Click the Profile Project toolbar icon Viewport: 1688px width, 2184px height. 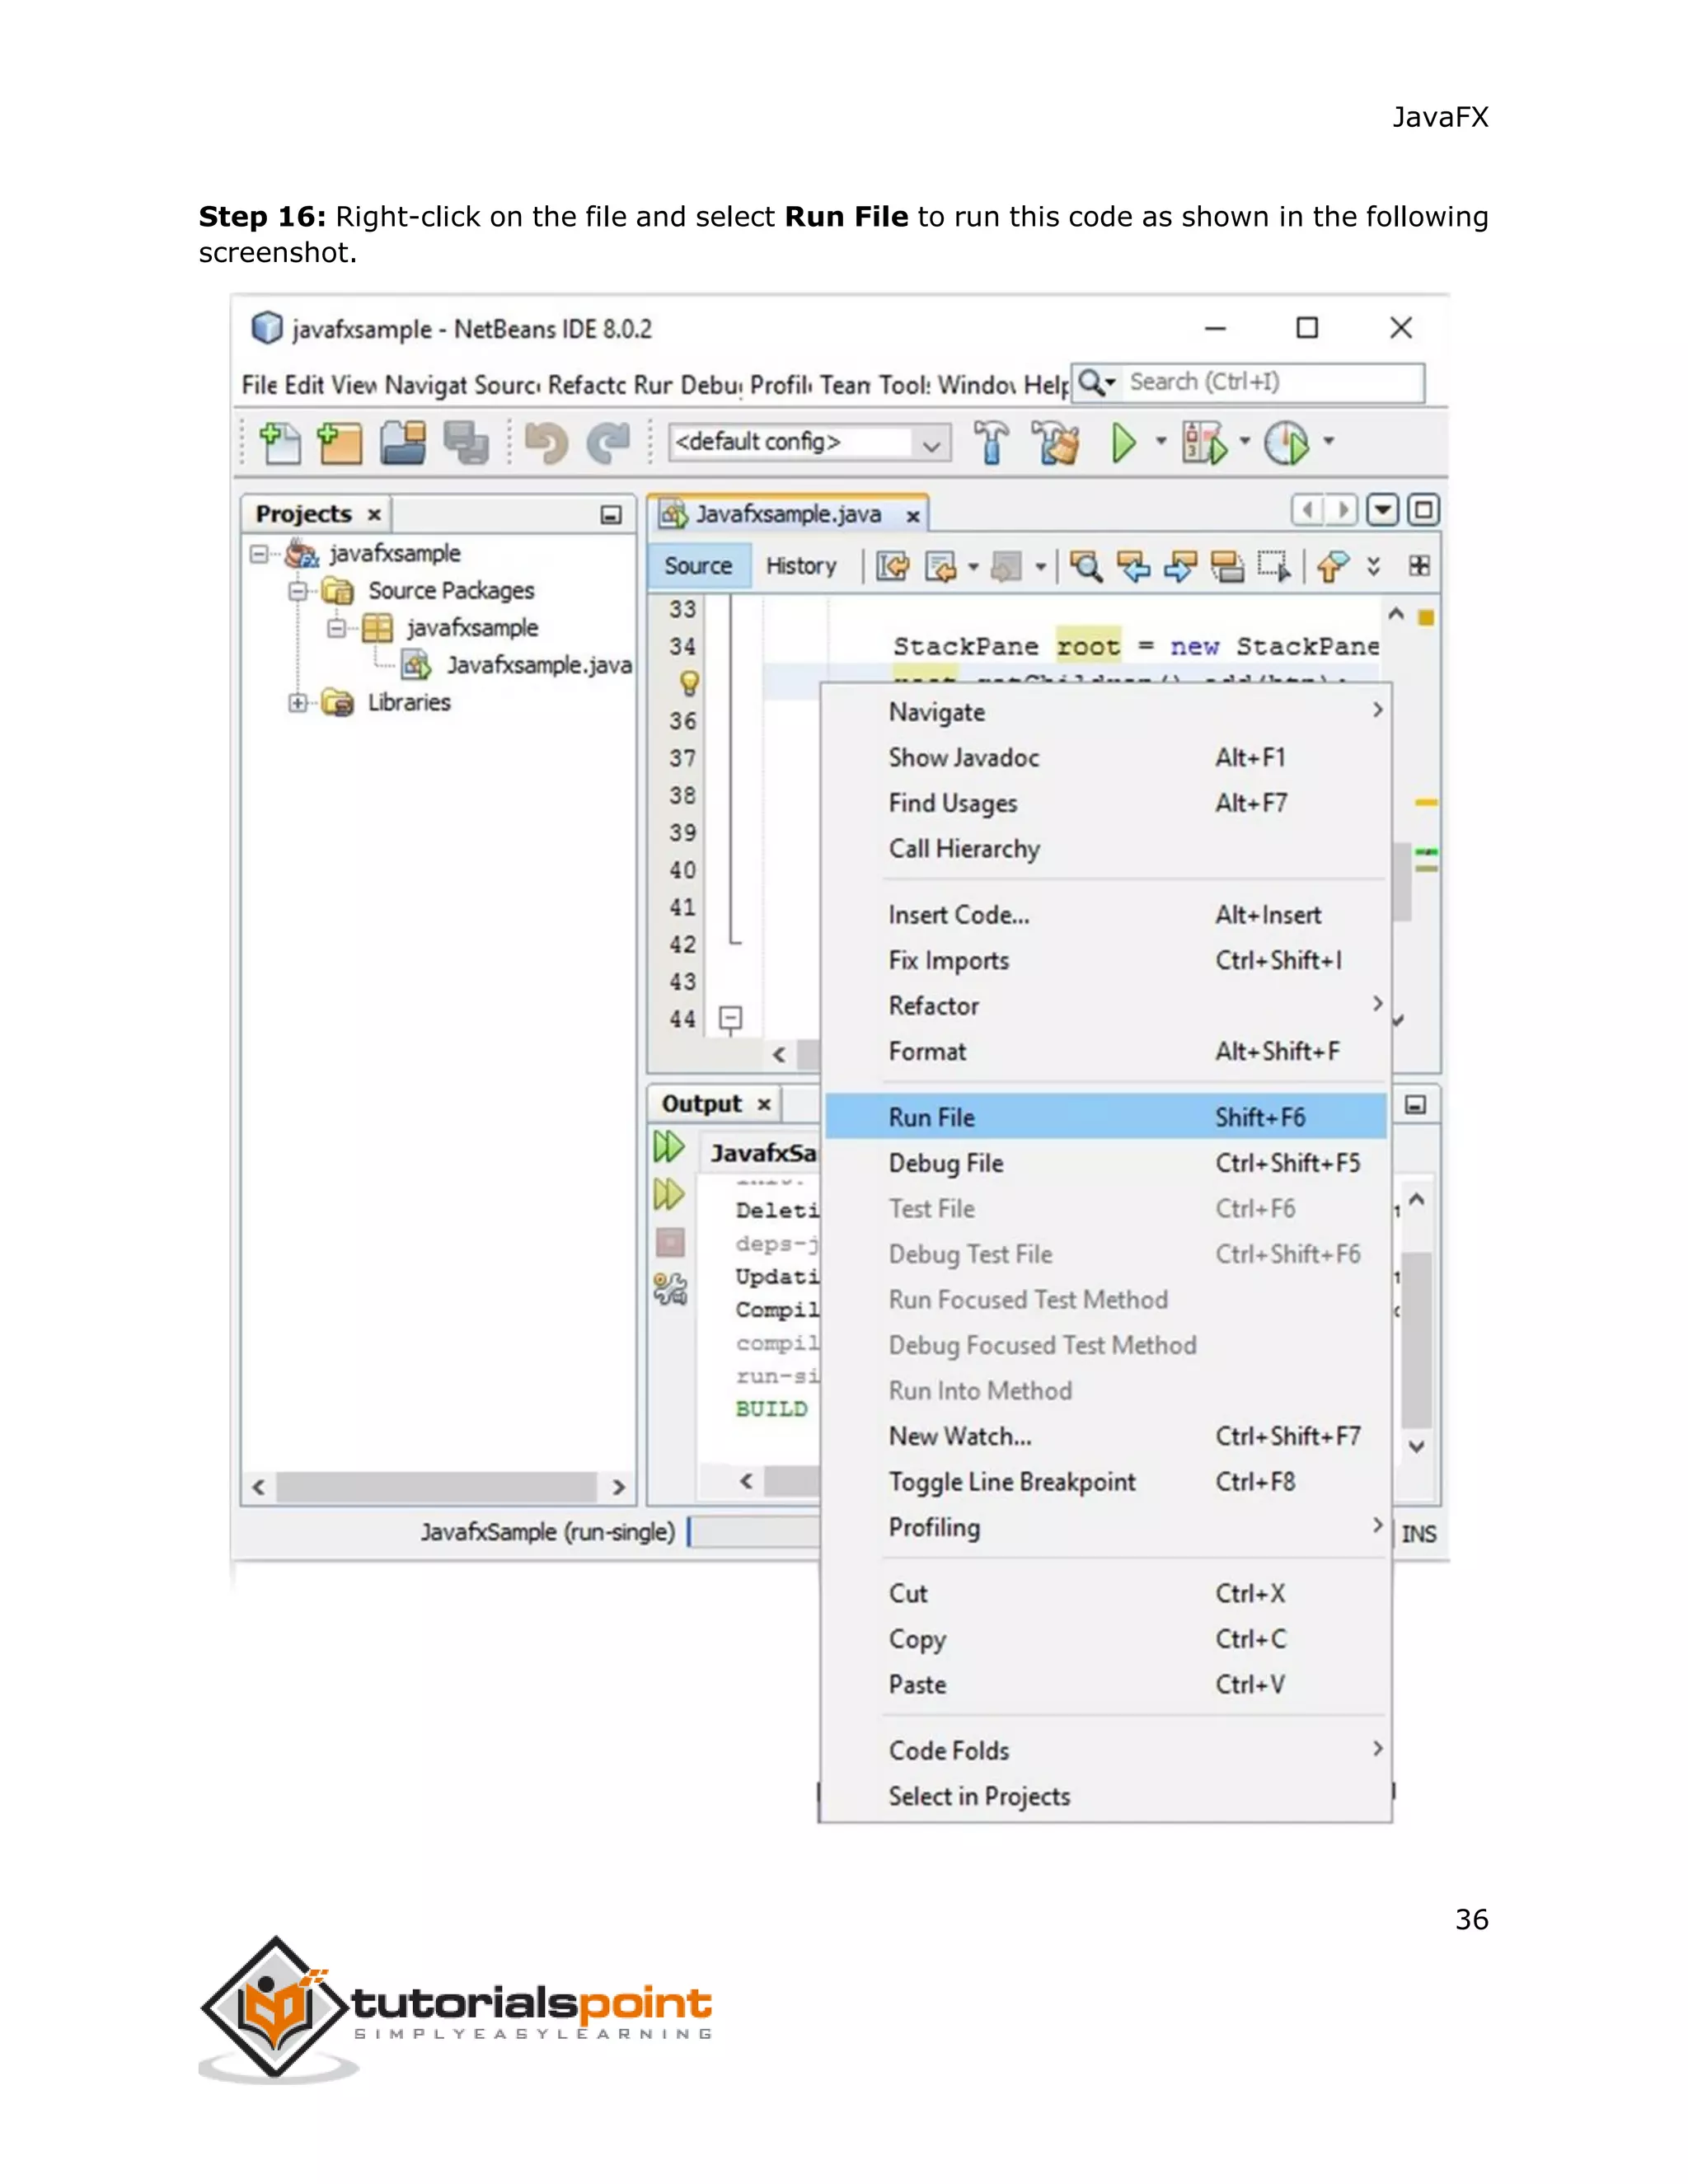[x=1286, y=442]
